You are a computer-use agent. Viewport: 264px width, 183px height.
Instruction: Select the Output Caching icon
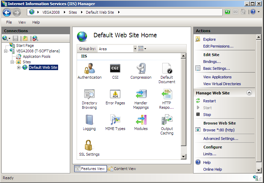coord(167,120)
